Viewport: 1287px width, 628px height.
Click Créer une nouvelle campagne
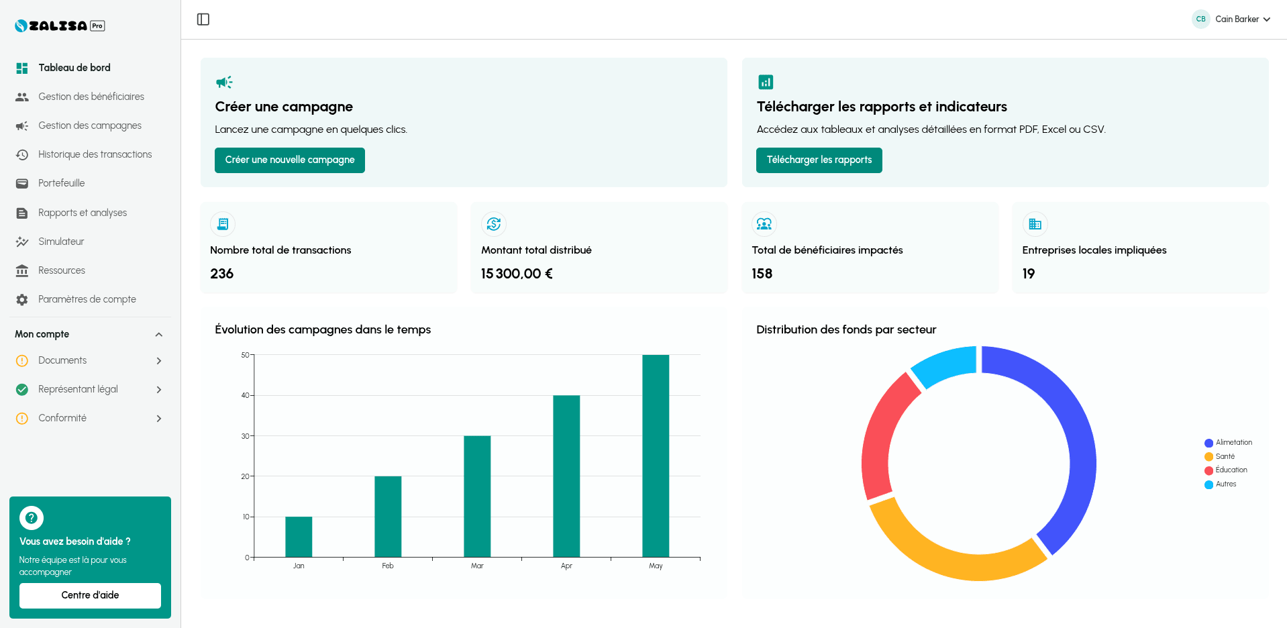coord(289,160)
